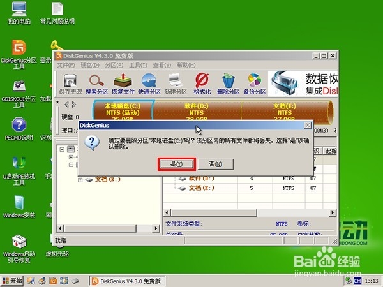Expand 文档(E:) node in left tree
Viewport: 383px width, 287px height.
80,180
